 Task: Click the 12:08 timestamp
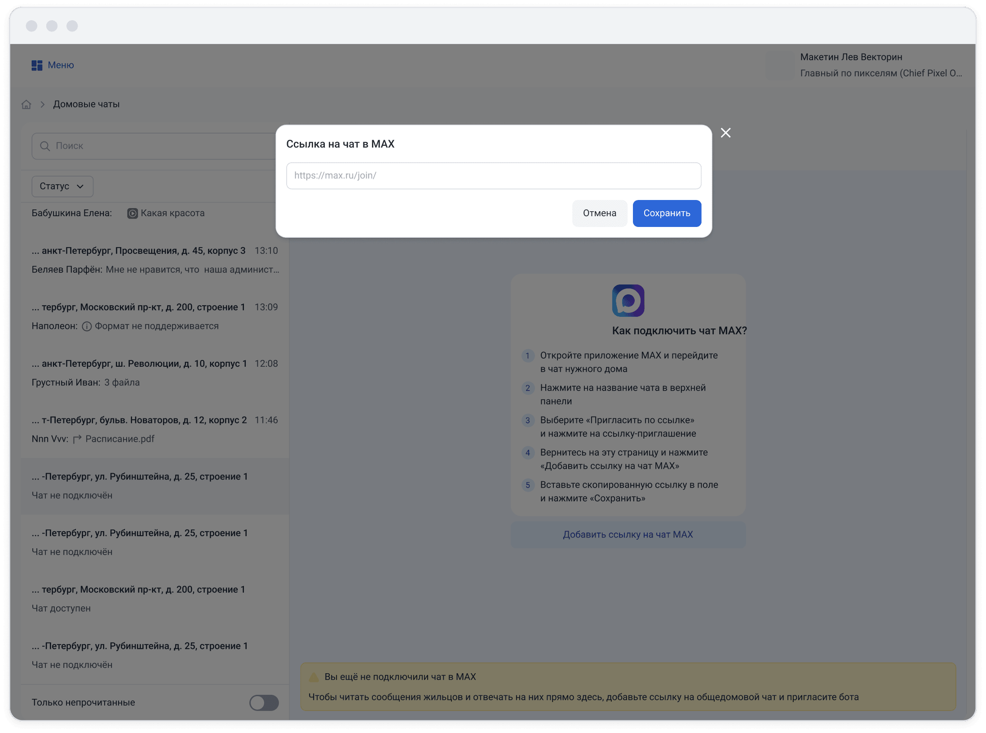266,364
